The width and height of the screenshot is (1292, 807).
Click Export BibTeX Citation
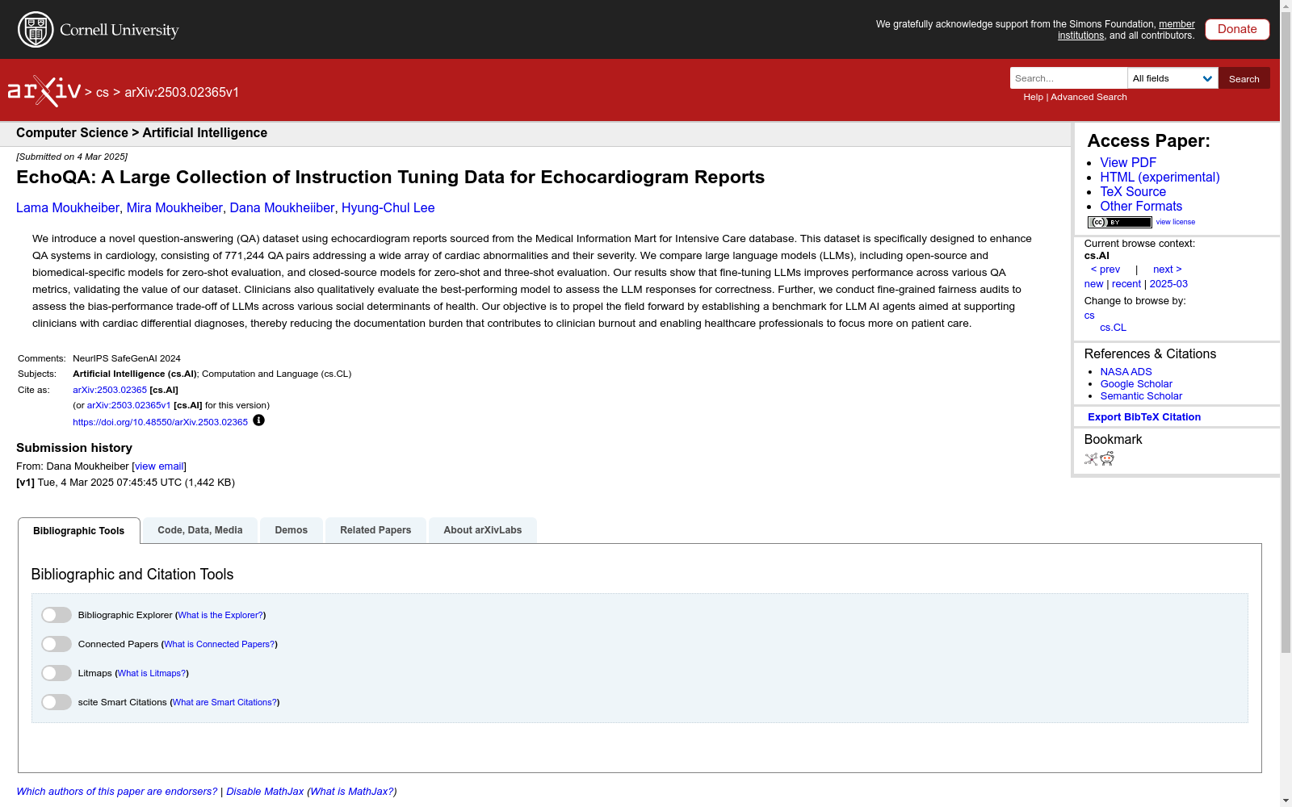1144,417
